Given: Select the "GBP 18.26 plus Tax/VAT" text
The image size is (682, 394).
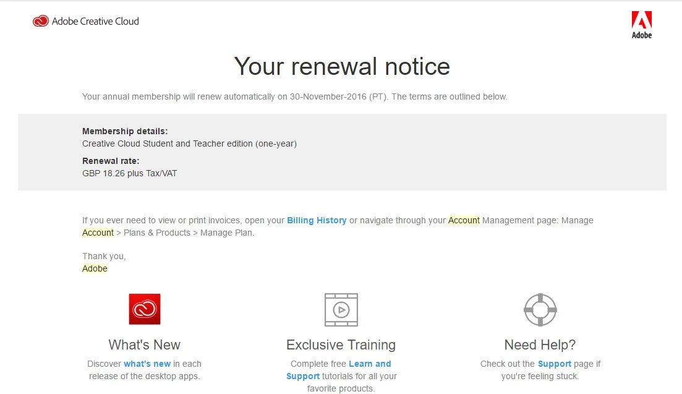Looking at the screenshot, I should coord(130,174).
